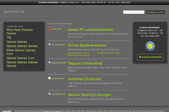This screenshot has height=112, width=169.
Task: Open the games-tm.de site title
Action: click(14, 11)
